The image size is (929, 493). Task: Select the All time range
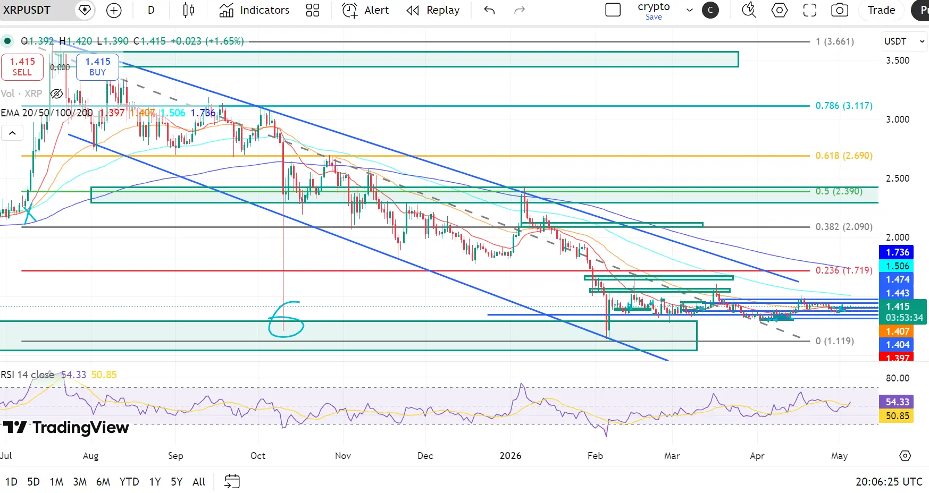199,482
